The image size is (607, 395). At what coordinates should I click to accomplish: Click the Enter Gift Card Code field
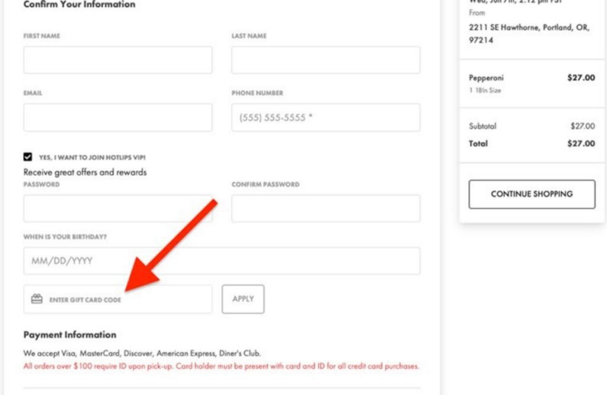tap(124, 300)
